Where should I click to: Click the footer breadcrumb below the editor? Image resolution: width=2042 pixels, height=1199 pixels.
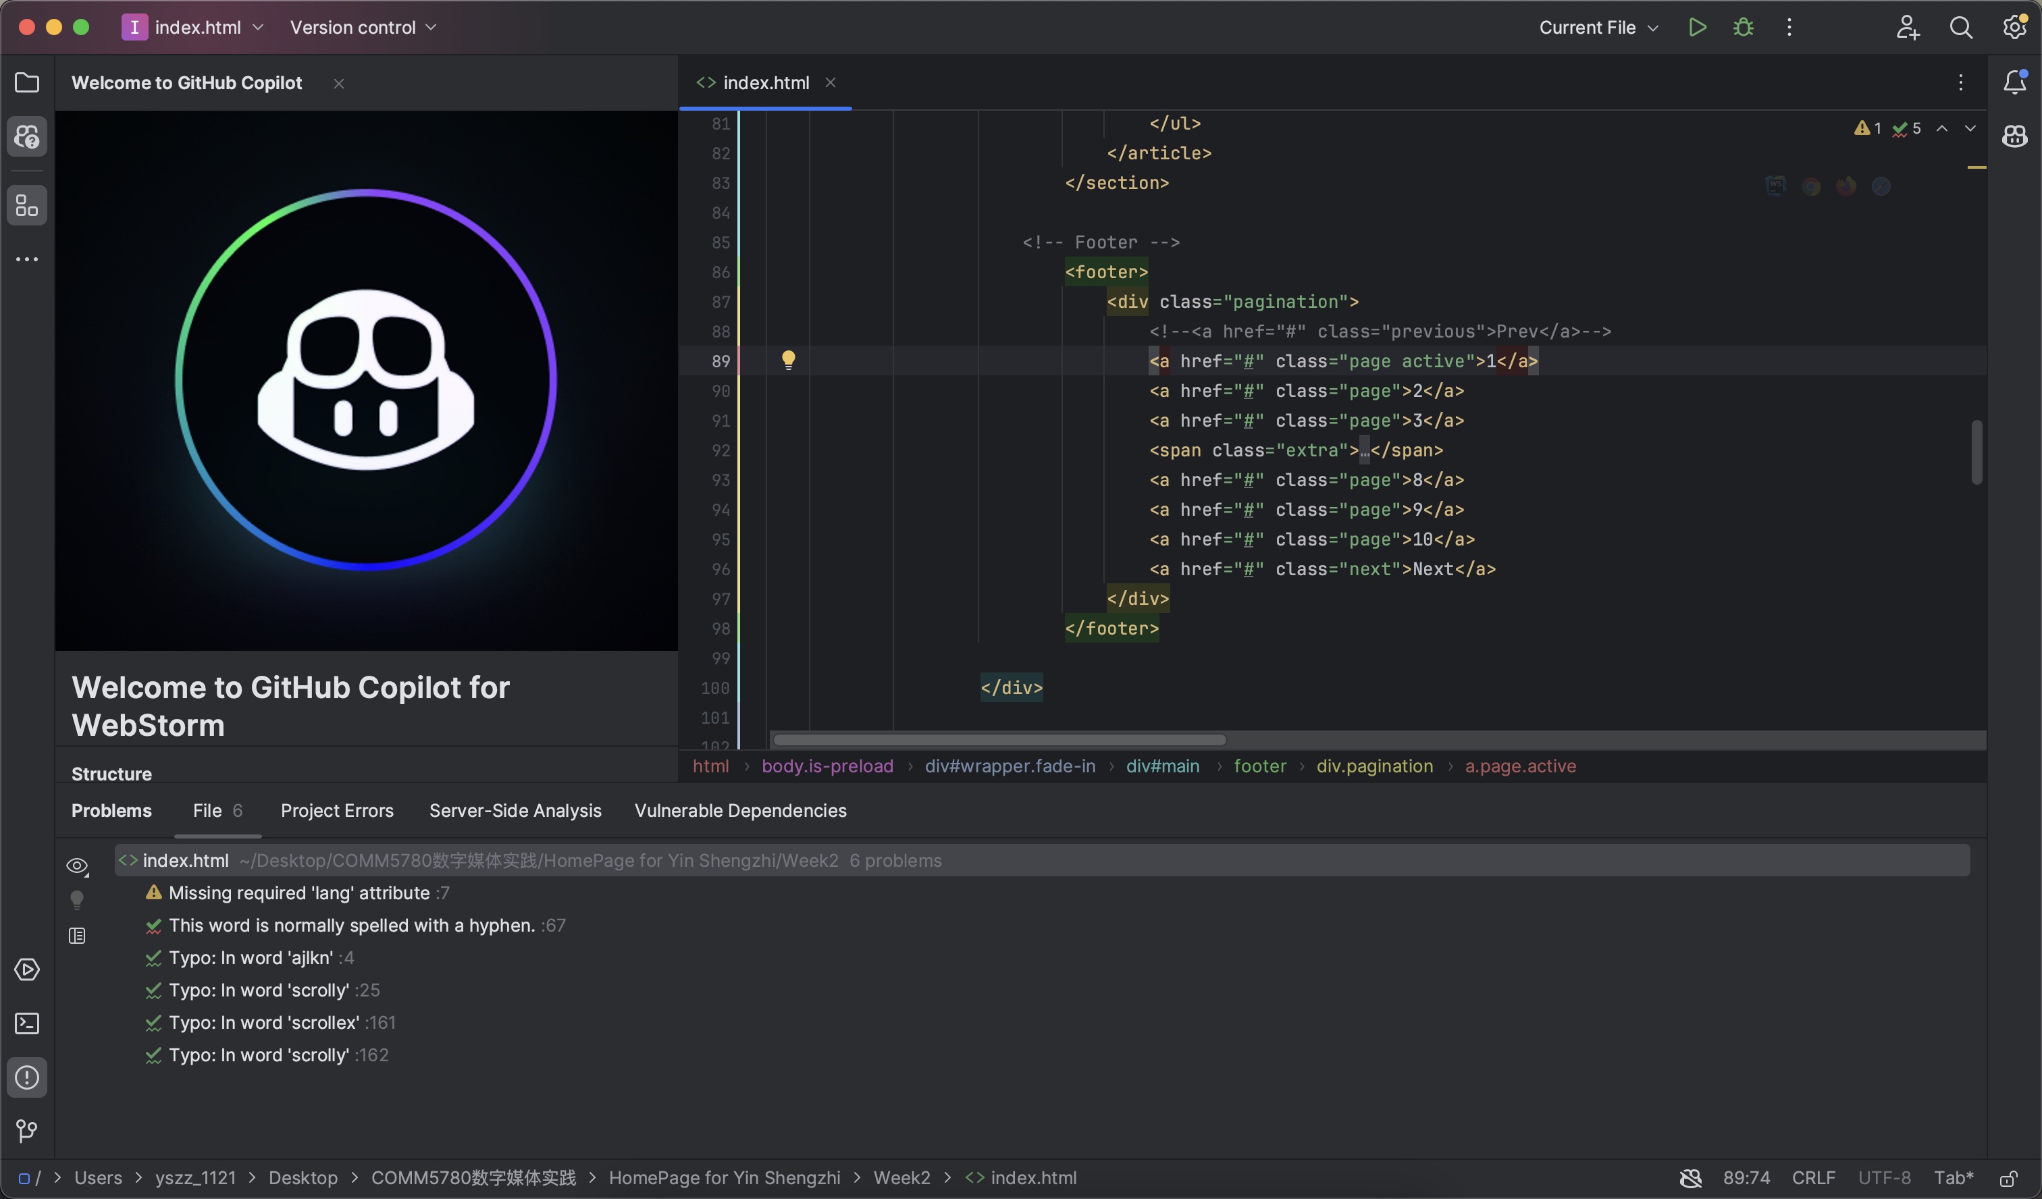click(1259, 766)
